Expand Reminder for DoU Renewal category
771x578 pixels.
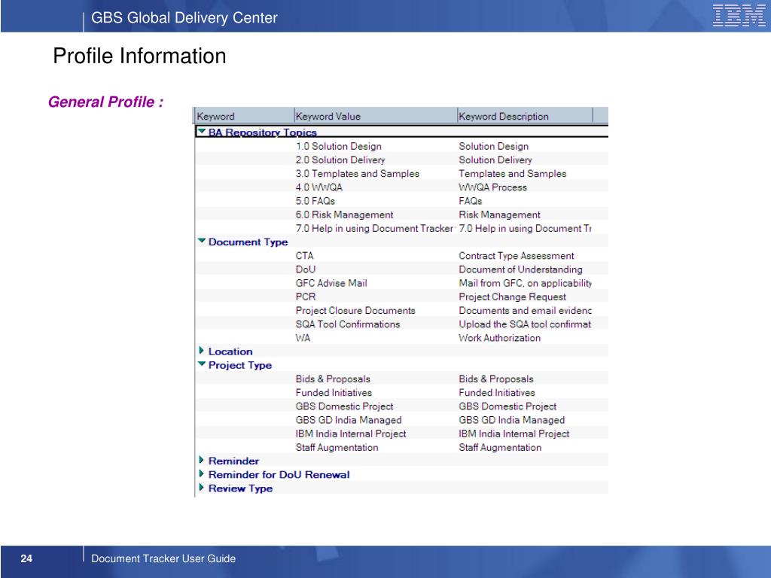tap(201, 474)
